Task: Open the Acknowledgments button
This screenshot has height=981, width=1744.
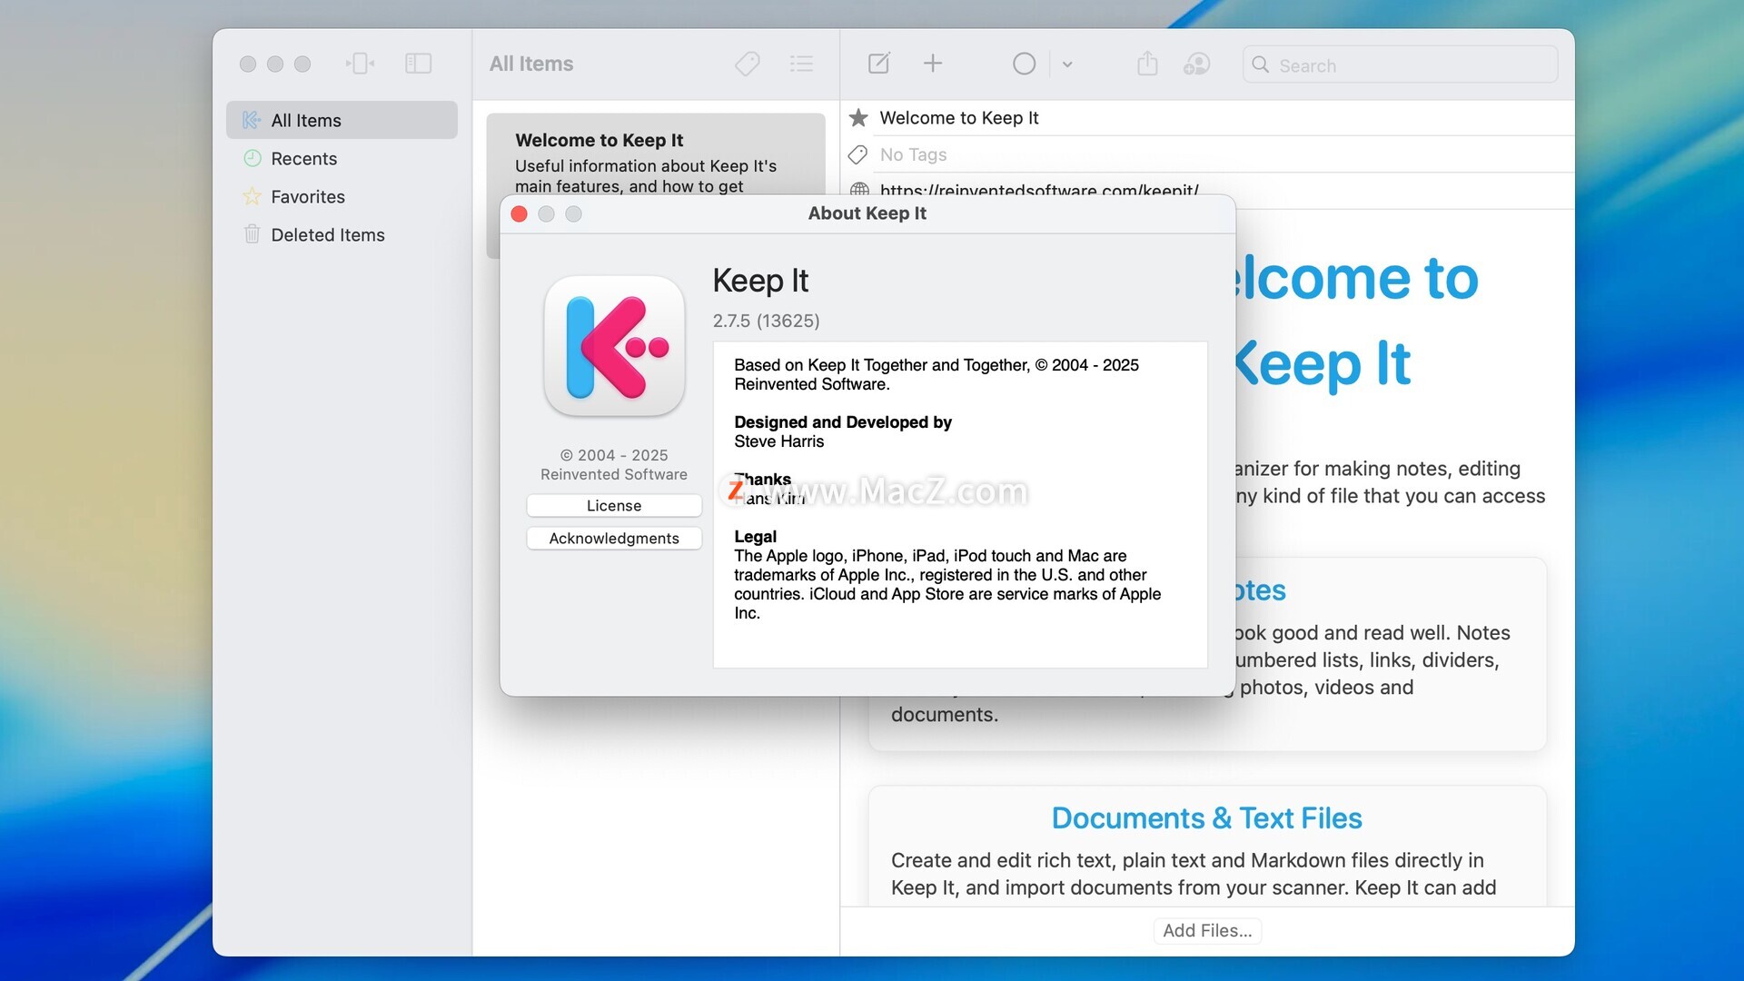Action: [614, 539]
